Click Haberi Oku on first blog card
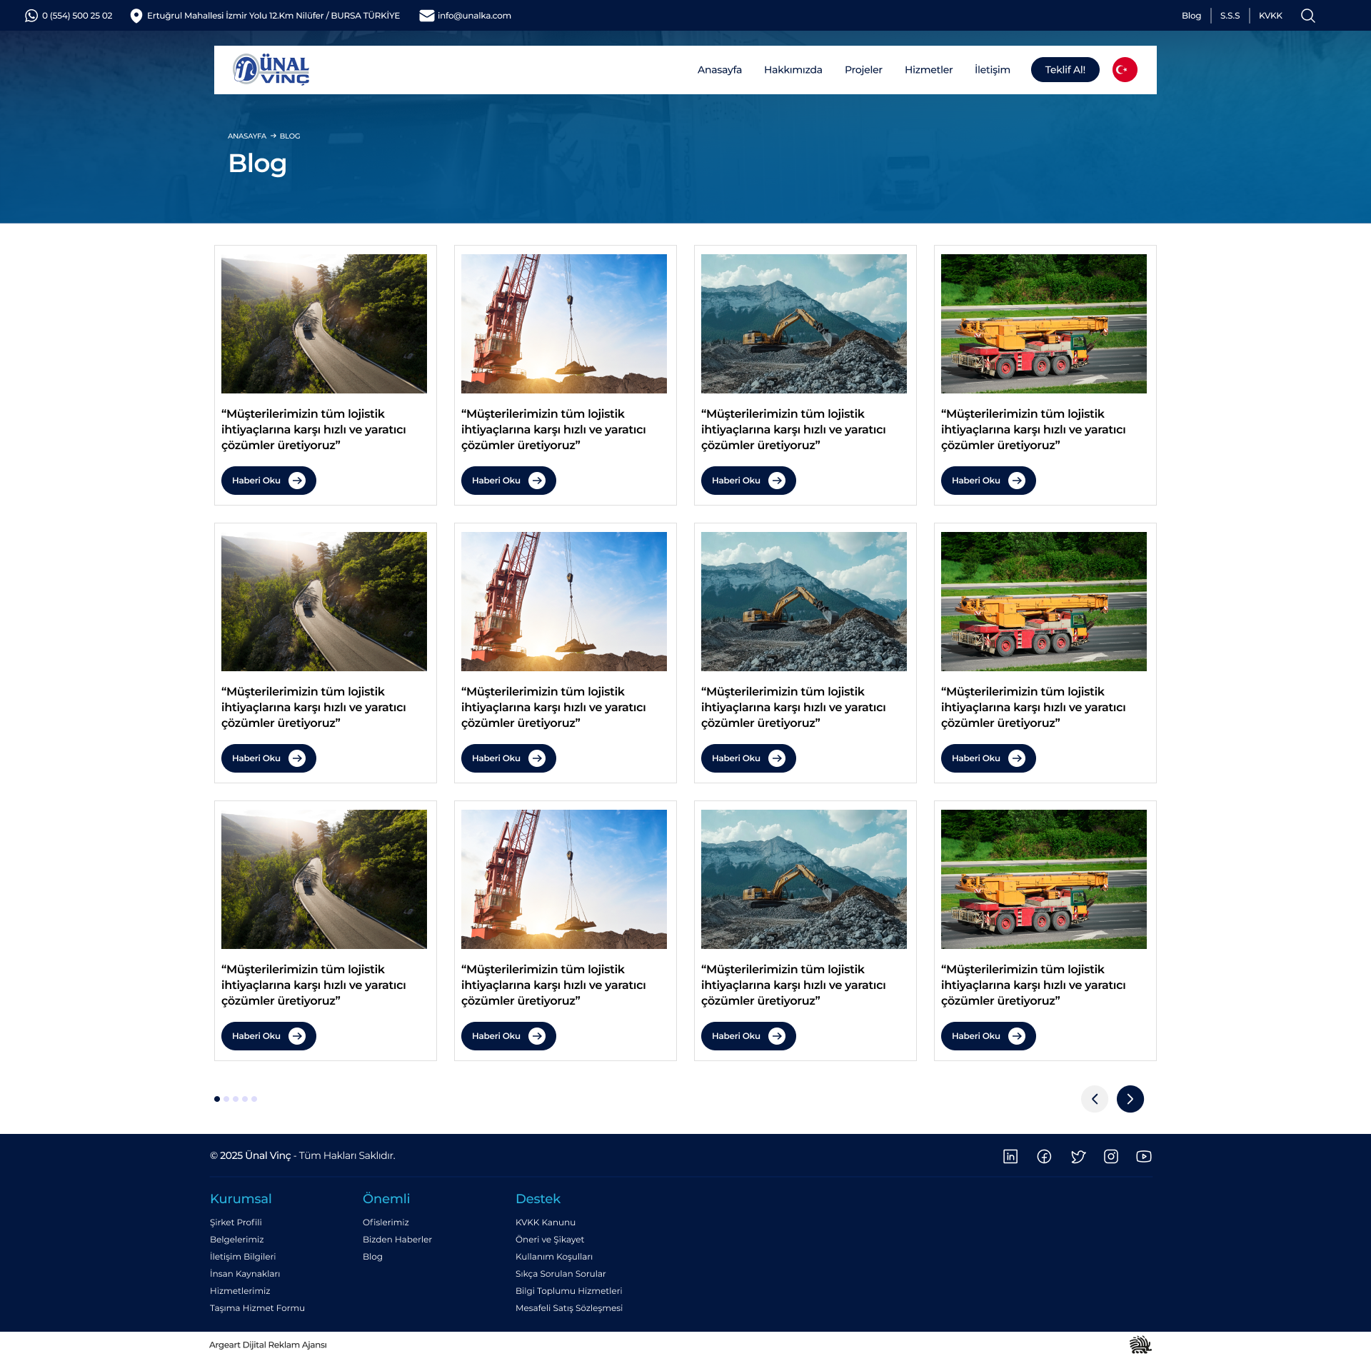This screenshot has height=1356, width=1371. click(x=268, y=481)
